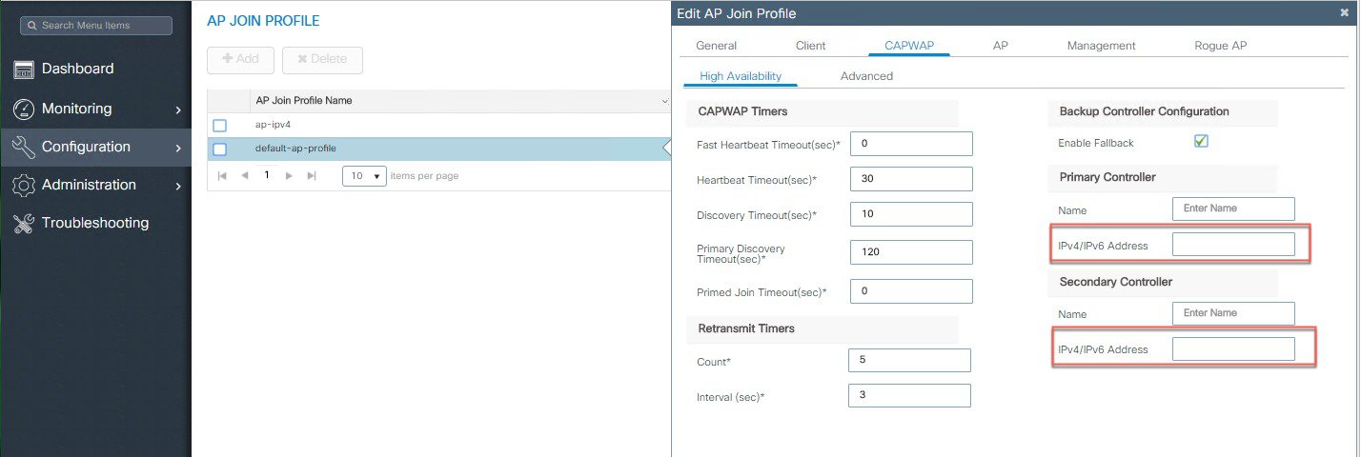Click the Secondary Controller Name field
This screenshot has width=1361, height=457.
pos(1233,313)
